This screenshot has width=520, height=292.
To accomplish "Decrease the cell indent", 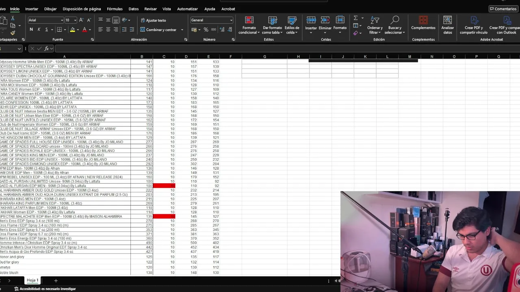I will click(x=124, y=30).
